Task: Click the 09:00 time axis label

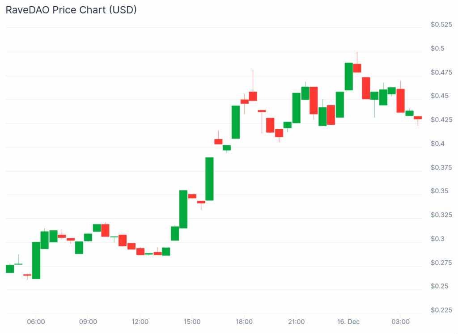Action: click(x=88, y=322)
